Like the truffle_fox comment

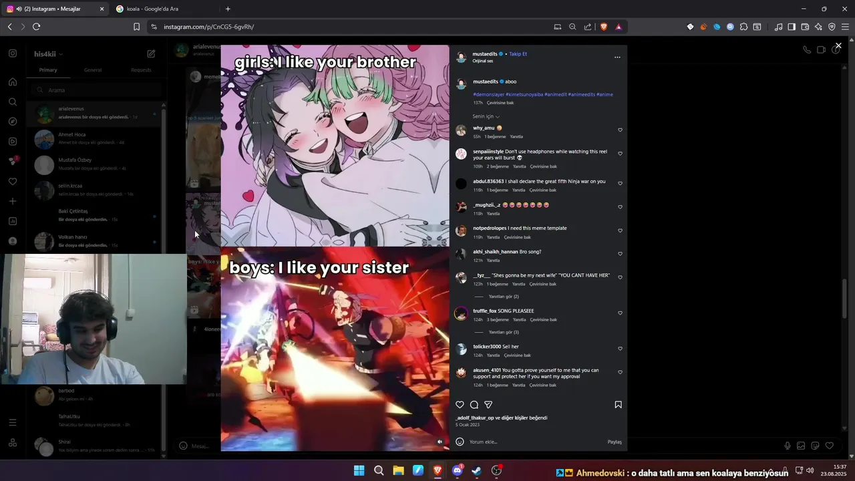tap(620, 313)
